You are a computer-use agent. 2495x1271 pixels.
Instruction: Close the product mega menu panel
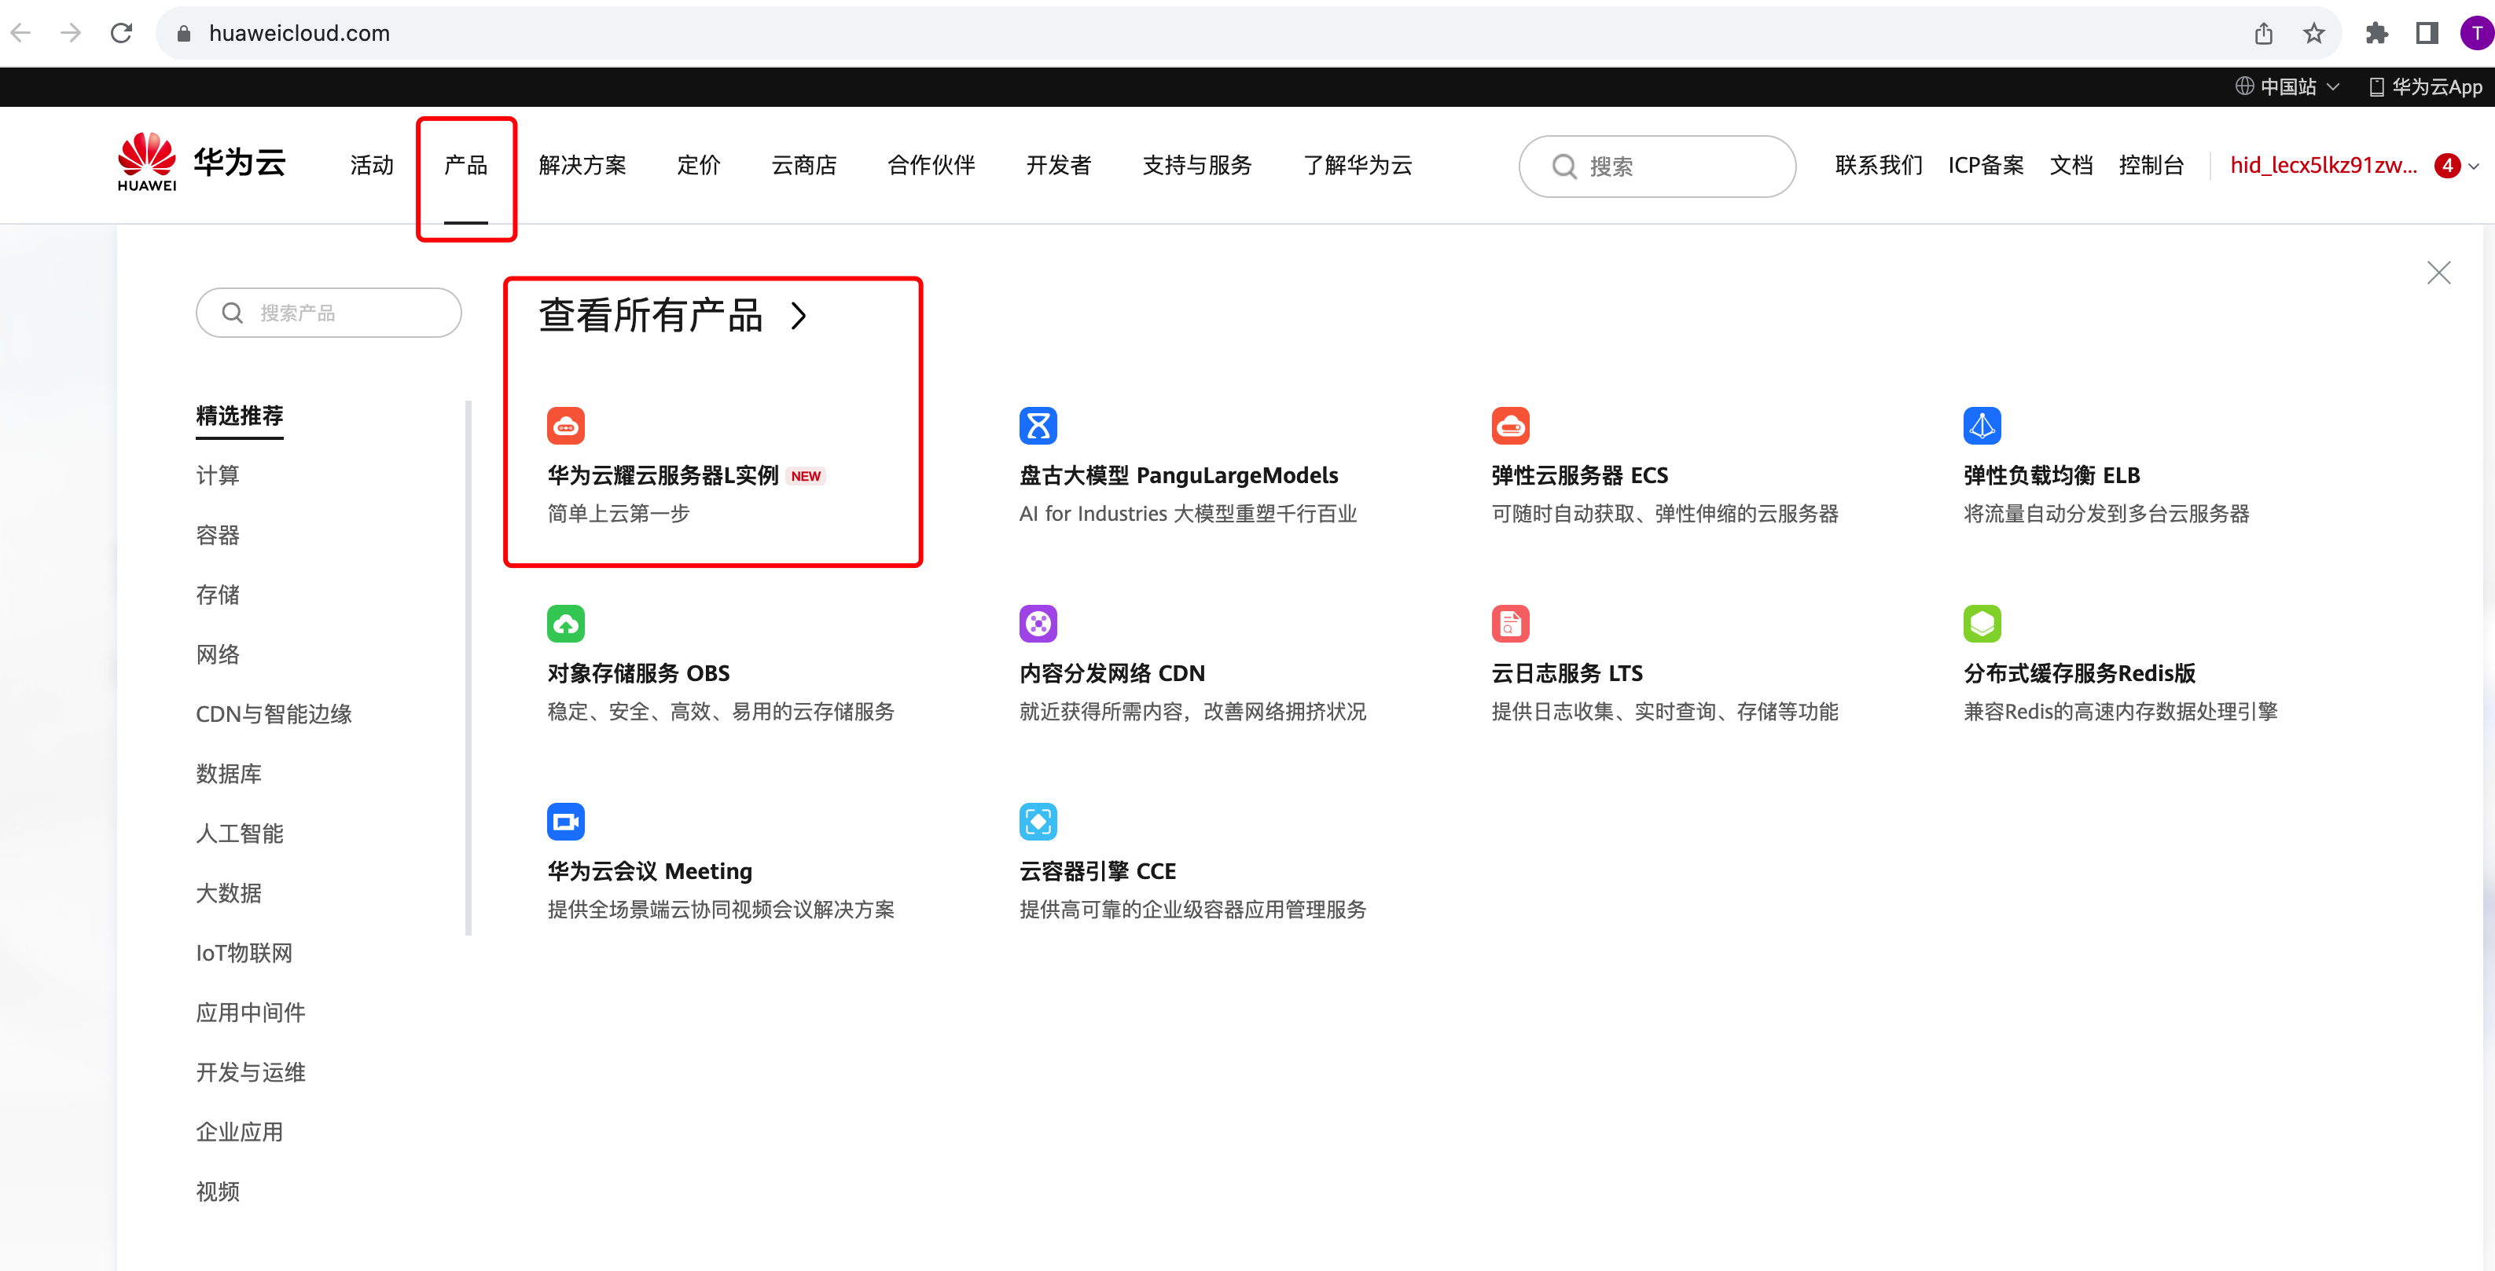(x=2438, y=273)
